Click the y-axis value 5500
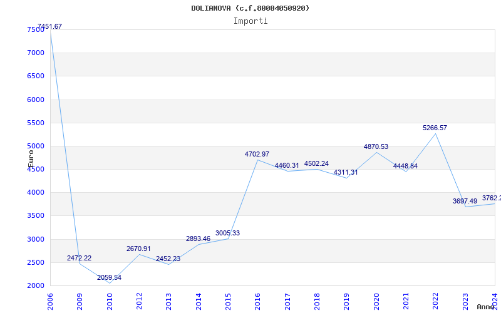Viewport: 501px width, 313px height. [36, 123]
